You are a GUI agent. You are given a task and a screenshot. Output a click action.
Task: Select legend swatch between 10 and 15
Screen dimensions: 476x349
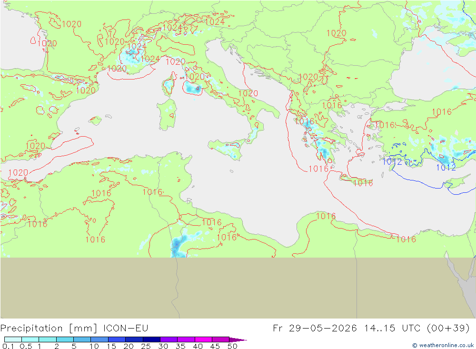click(x=99, y=339)
